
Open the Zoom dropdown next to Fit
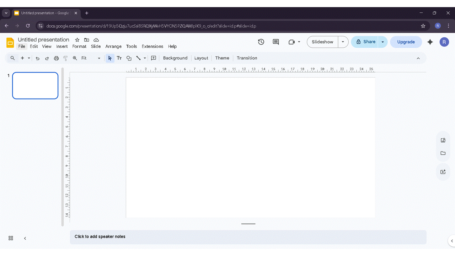pyautogui.click(x=99, y=58)
